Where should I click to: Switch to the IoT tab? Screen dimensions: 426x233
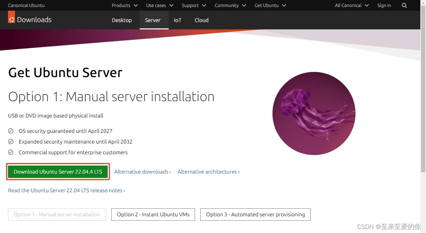[178, 20]
